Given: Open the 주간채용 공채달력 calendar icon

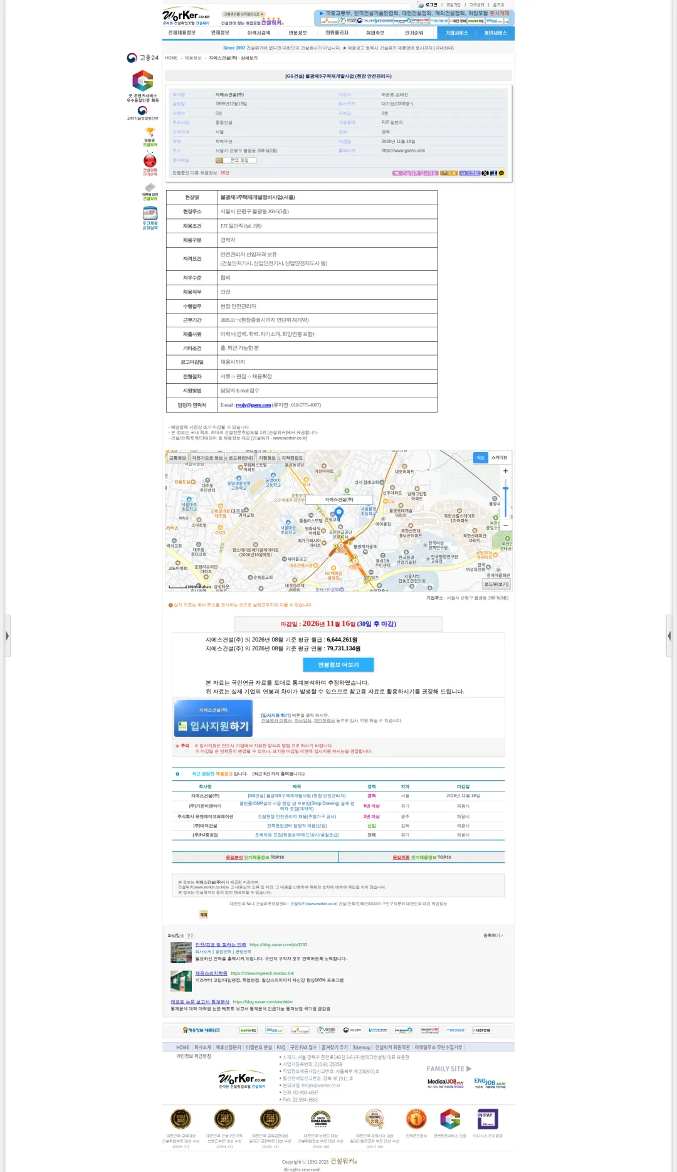Looking at the screenshot, I should click(x=150, y=219).
